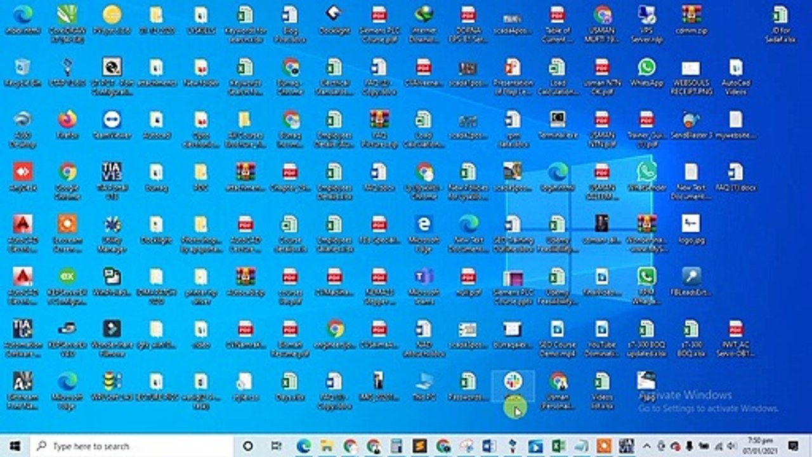The width and height of the screenshot is (812, 457).
Task: Select the Presentation PowerPoint file icon
Action: (x=513, y=77)
